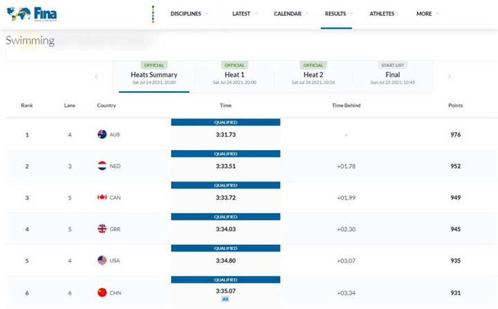Click the 952 points value
The width and height of the screenshot is (498, 309).
click(455, 166)
